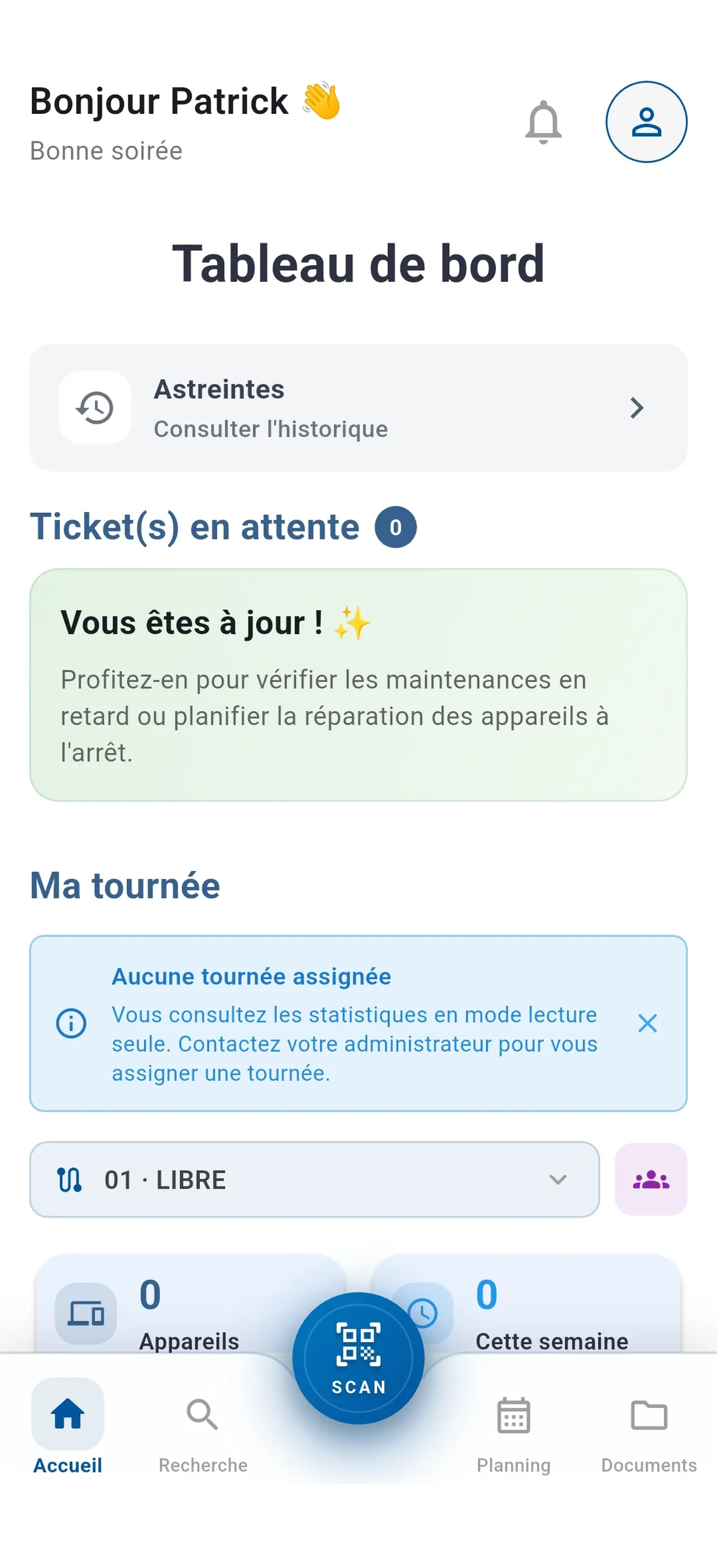
Task: Open Astreintes with the chevron arrow
Action: pyautogui.click(x=637, y=408)
